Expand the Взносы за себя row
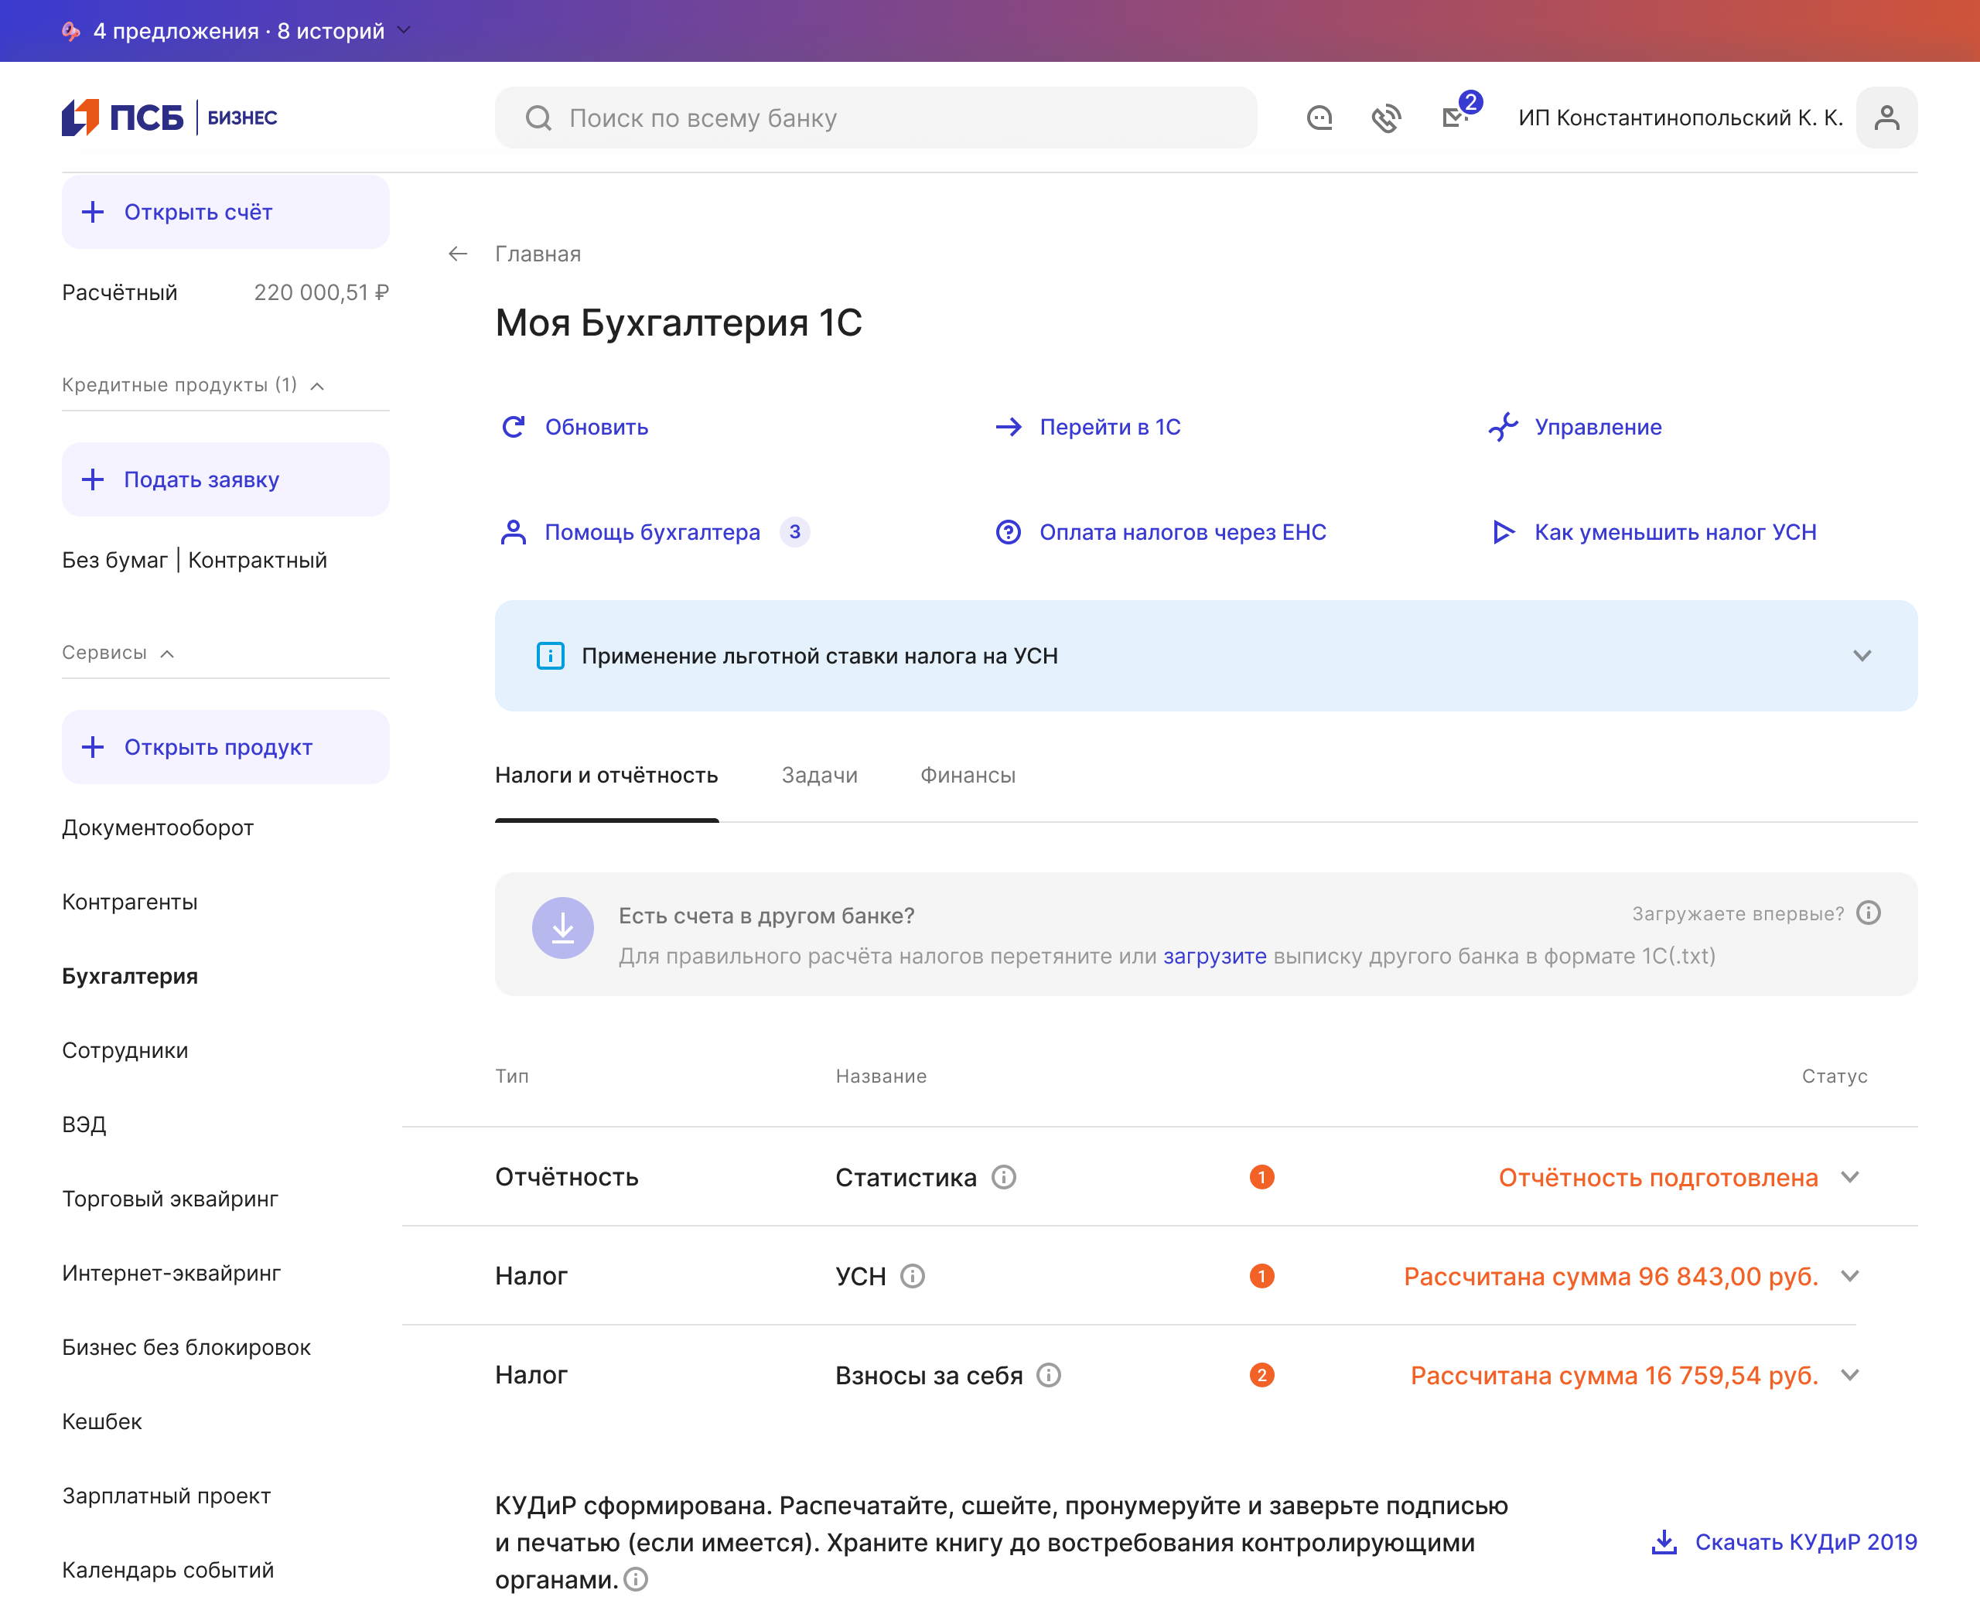Image resolution: width=1980 pixels, height=1624 pixels. click(1850, 1375)
